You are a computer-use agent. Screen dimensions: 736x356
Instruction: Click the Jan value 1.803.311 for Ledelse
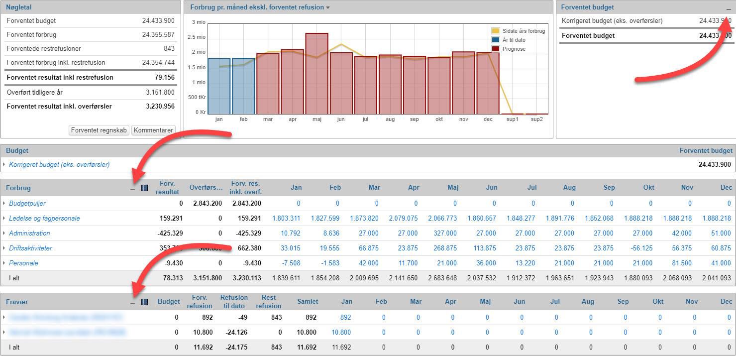pyautogui.click(x=286, y=219)
